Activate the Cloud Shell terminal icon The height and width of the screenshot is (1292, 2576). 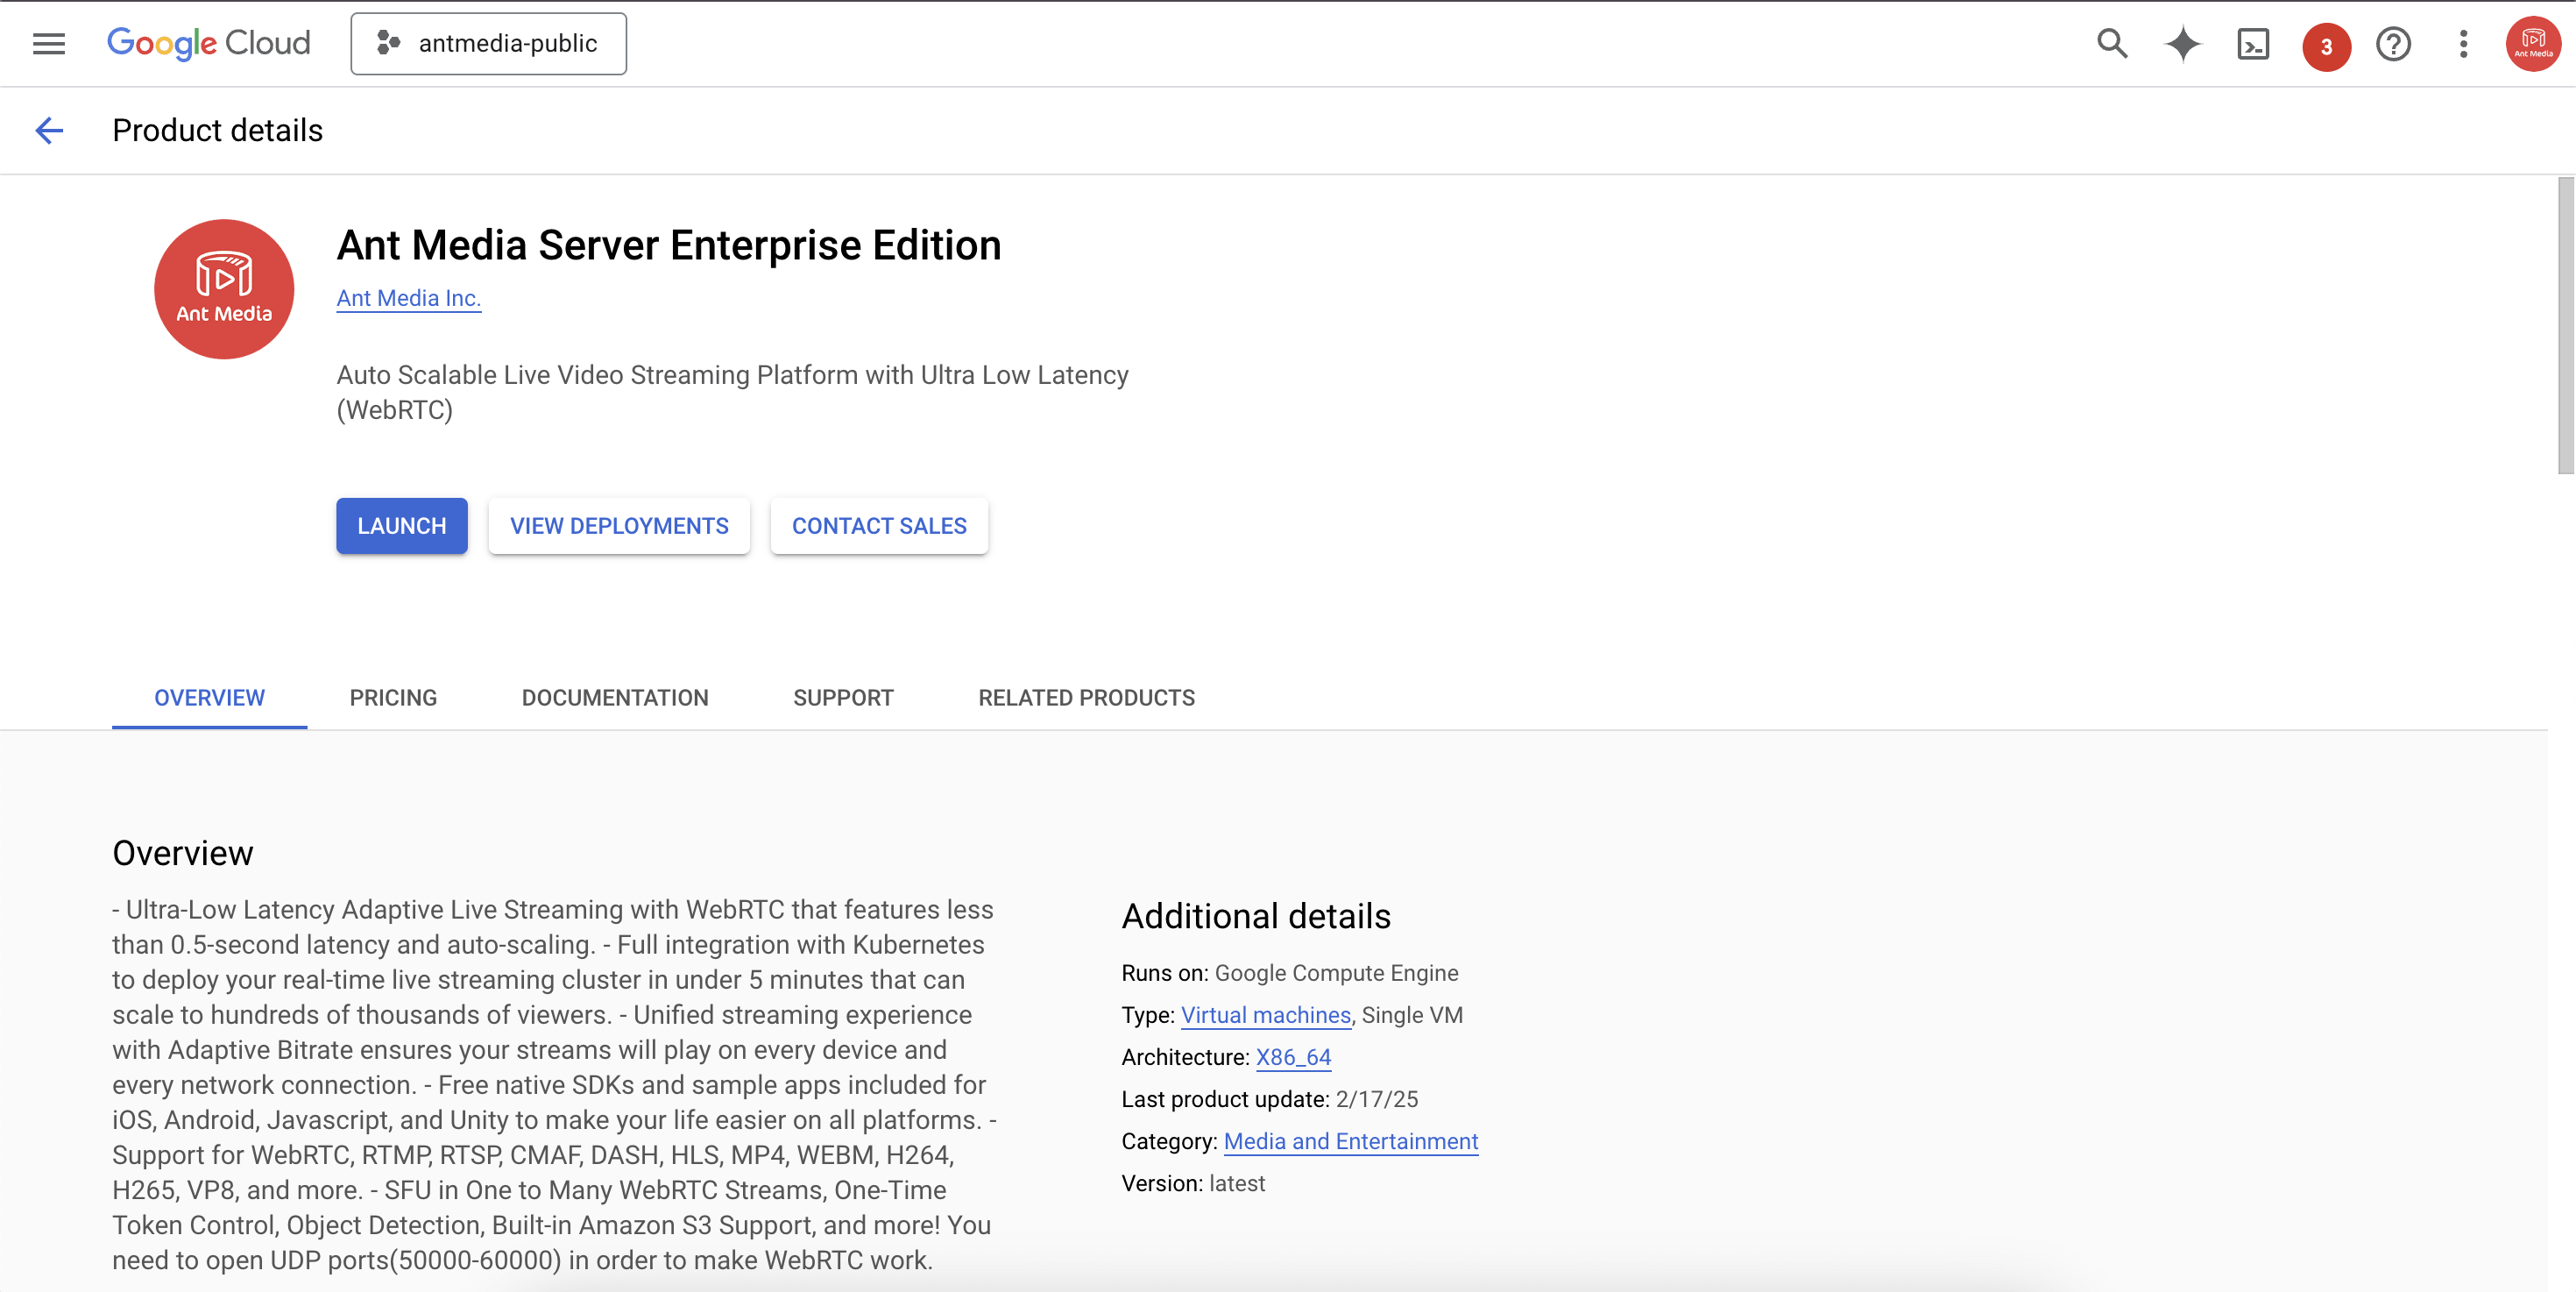coord(2253,44)
